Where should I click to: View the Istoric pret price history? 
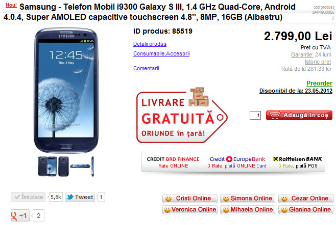coord(318,62)
